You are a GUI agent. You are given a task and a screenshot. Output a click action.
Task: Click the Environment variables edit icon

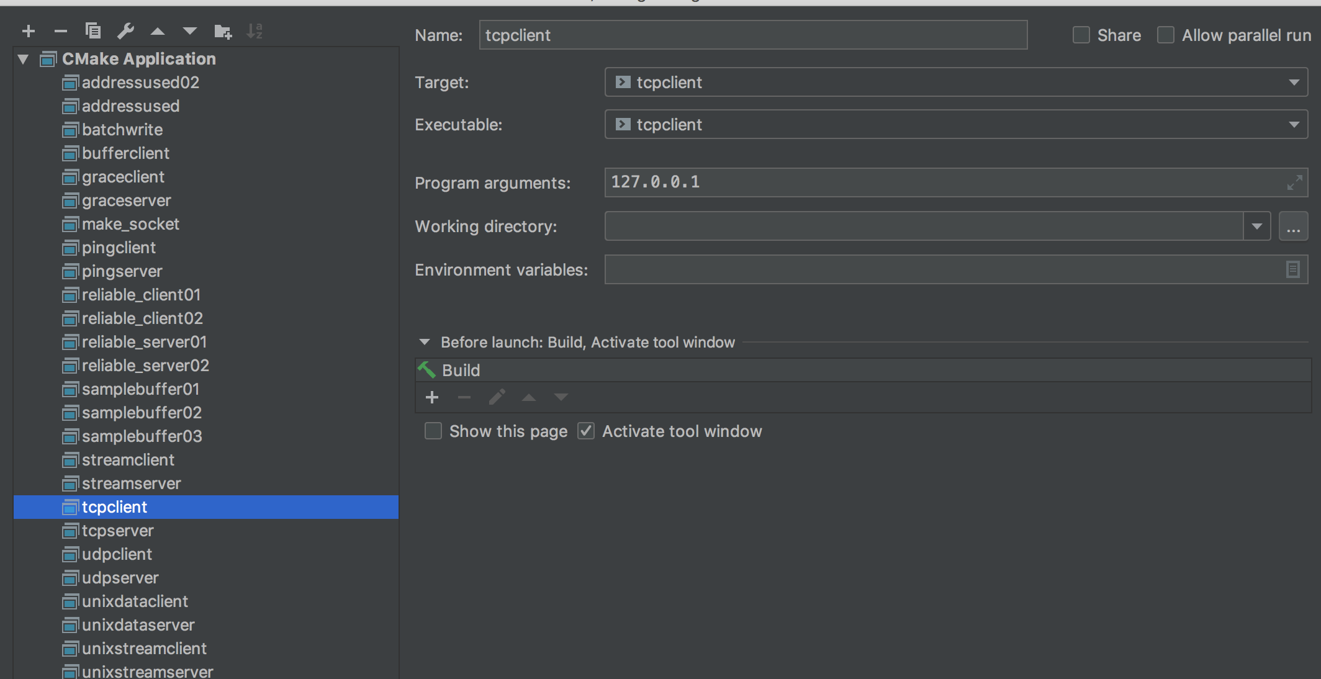coord(1292,269)
